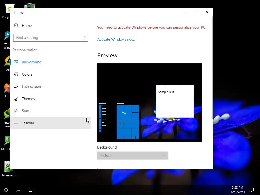Maximize the Settings window
Image resolution: width=260 pixels, height=195 pixels.
coord(196,12)
